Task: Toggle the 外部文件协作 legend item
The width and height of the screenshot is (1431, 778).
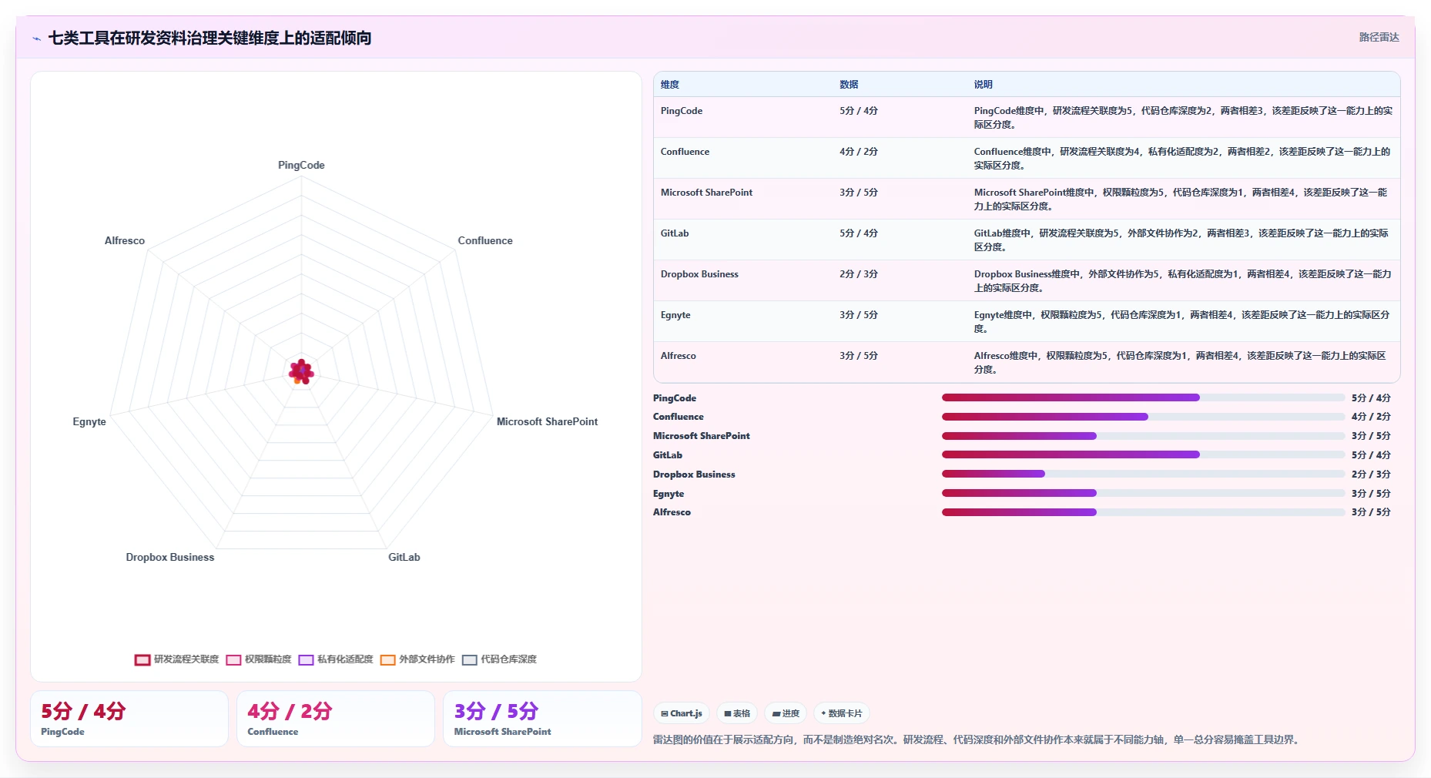Action: pyautogui.click(x=417, y=659)
